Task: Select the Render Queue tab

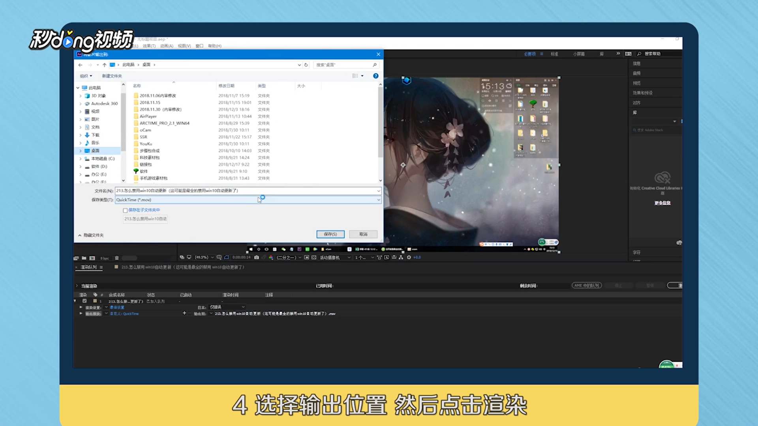Action: 88,267
